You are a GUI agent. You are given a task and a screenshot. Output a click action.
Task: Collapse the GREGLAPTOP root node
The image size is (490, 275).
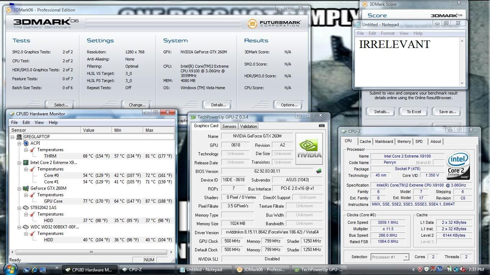click(x=13, y=137)
